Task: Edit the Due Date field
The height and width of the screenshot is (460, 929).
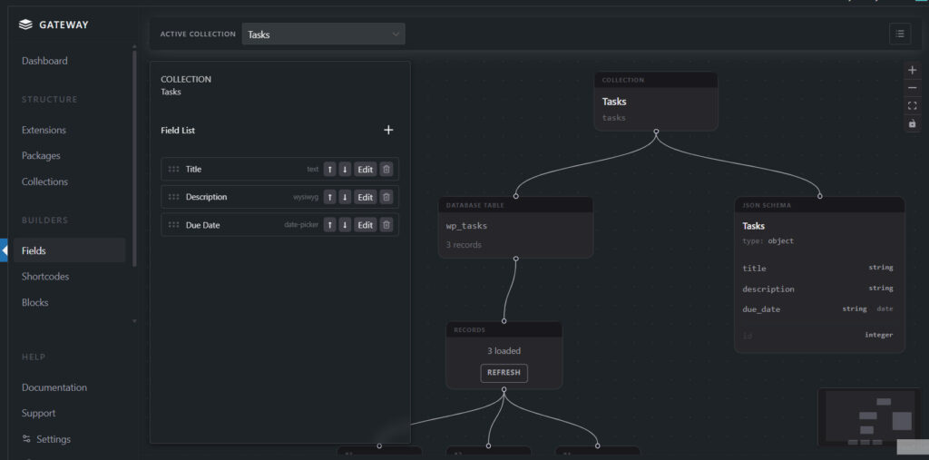Action: coord(366,225)
